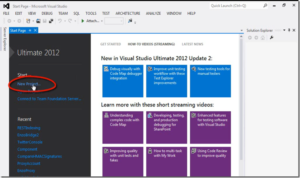Open recent project EnzoProxy
The image size is (300, 178).
coord(26,170)
